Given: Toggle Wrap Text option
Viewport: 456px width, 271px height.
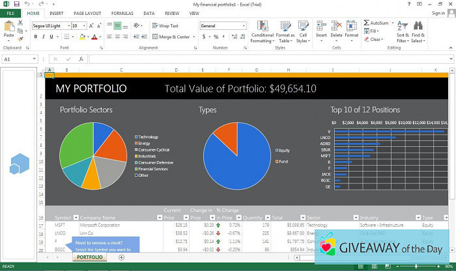Looking at the screenshot, I should click(164, 26).
